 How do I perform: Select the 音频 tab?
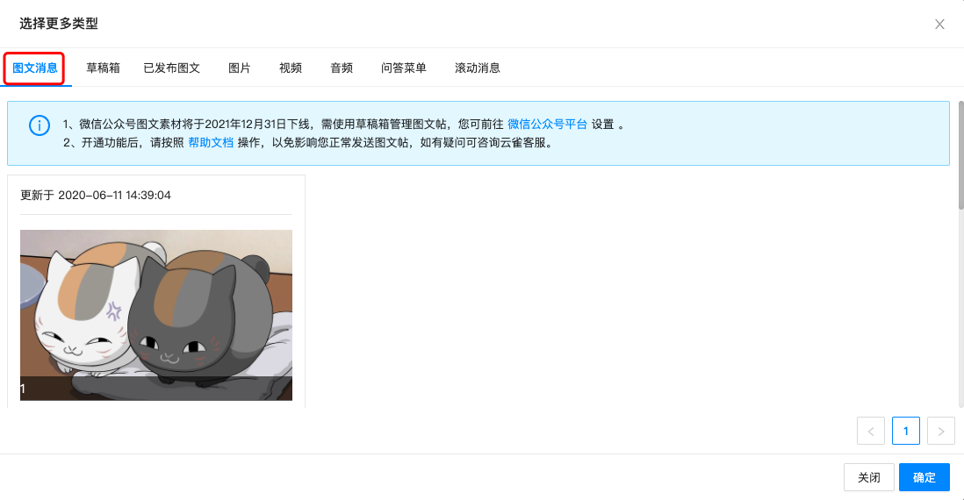pyautogui.click(x=342, y=68)
